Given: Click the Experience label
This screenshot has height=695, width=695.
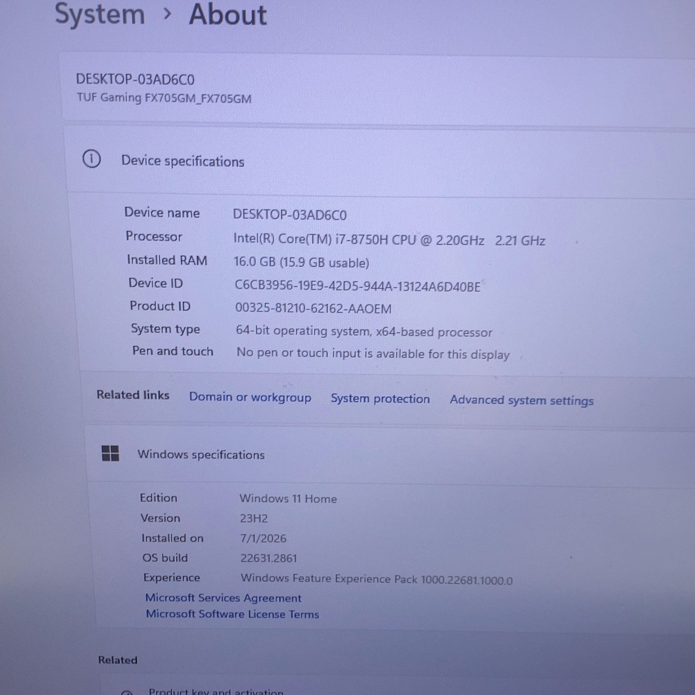Looking at the screenshot, I should click(171, 578).
